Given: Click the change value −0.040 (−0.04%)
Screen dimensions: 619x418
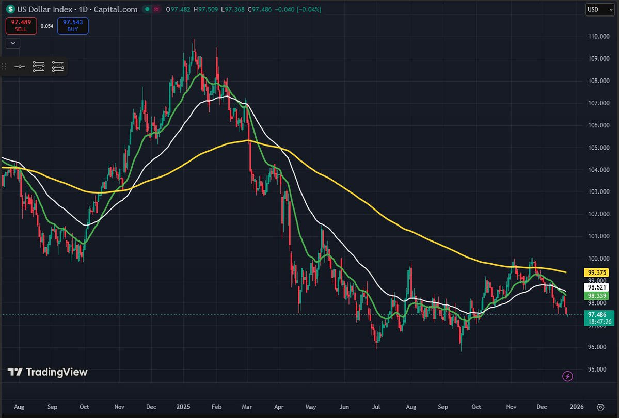Looking at the screenshot, I should pos(298,9).
